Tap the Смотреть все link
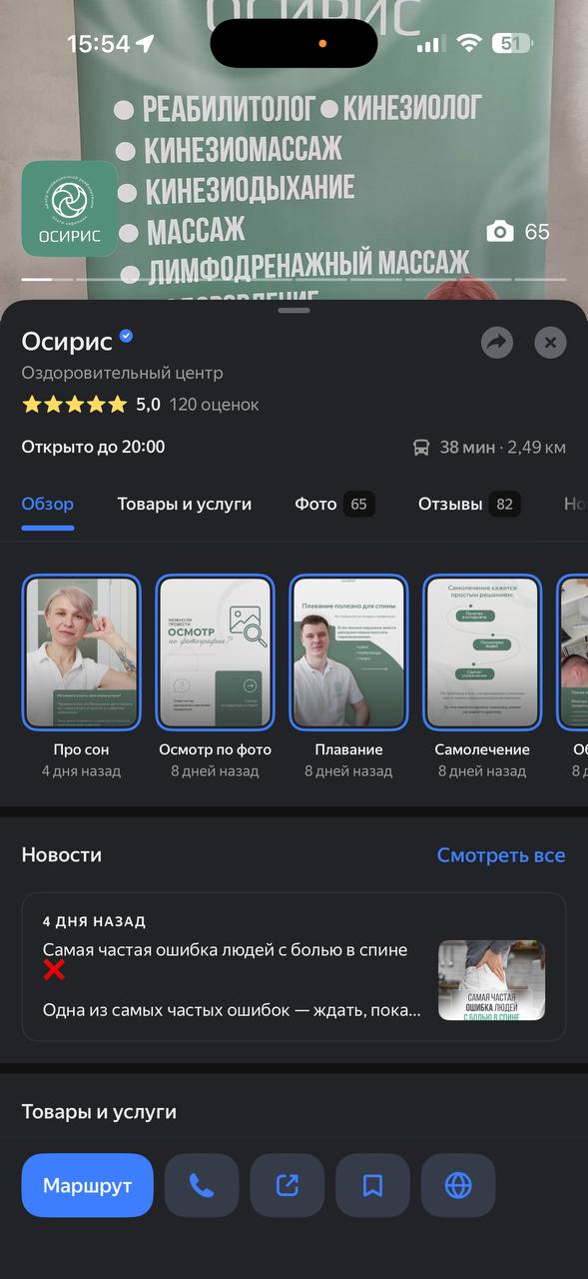This screenshot has width=588, height=1279. [501, 855]
